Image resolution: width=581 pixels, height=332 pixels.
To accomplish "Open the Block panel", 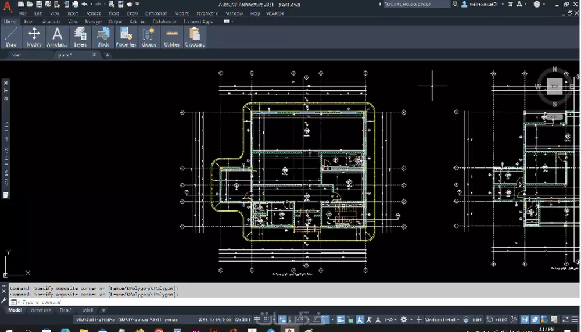I will click(x=103, y=36).
